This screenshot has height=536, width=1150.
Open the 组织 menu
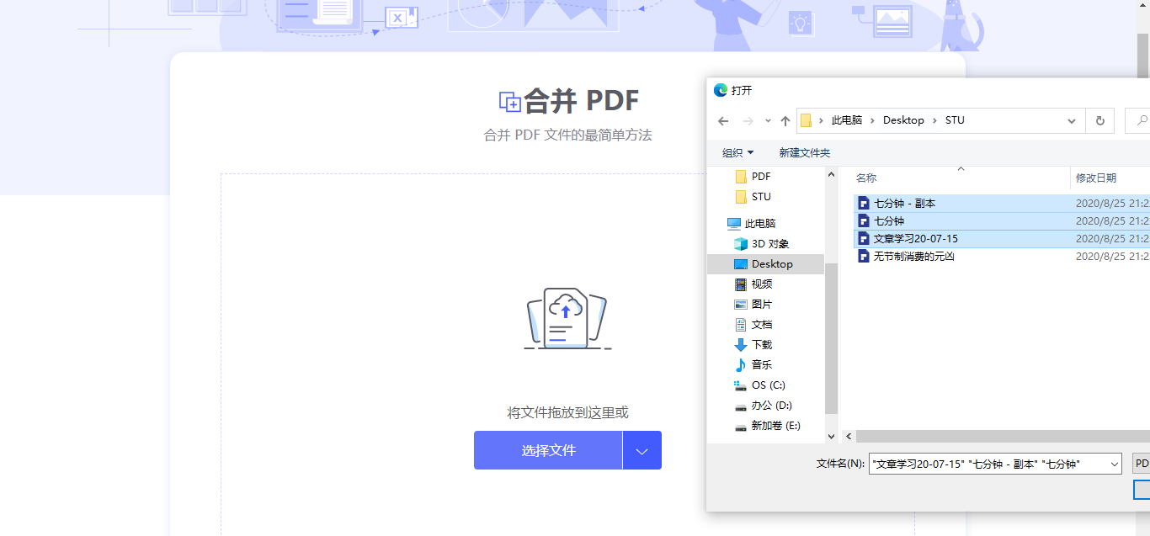pos(737,153)
